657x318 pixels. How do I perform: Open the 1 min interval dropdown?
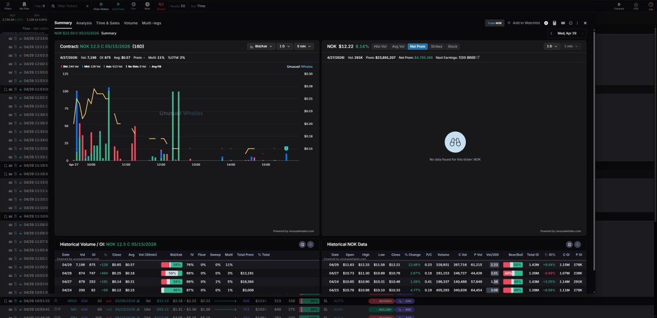[x=572, y=47]
